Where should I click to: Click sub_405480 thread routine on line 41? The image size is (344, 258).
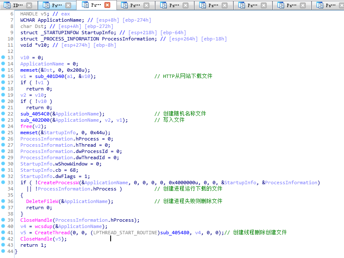coord(175,233)
